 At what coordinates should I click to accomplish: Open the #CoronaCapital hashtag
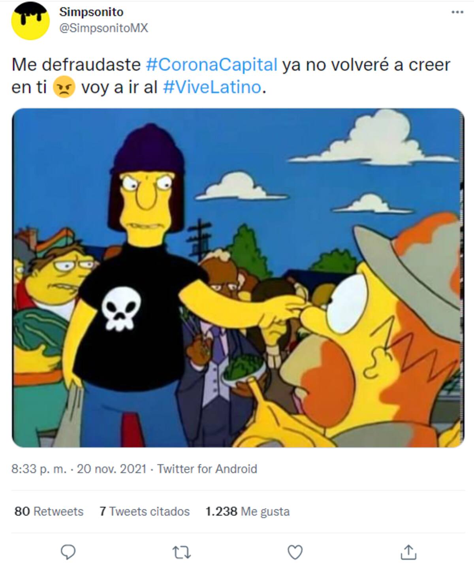click(211, 65)
